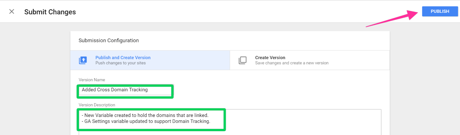The height and width of the screenshot is (135, 460).
Task: Click the word "Tracking" in Version Name
Action: 138,90
